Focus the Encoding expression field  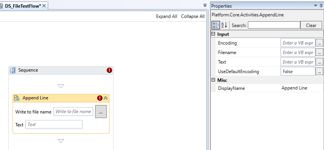298,43
